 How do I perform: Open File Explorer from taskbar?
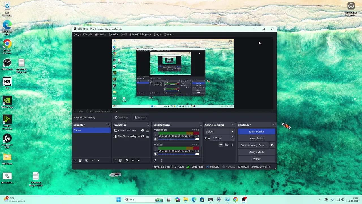[186, 199]
